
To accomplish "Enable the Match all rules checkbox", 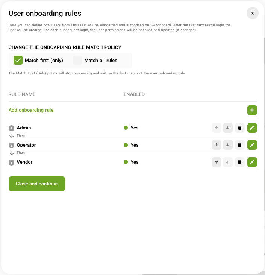I will pos(77,60).
